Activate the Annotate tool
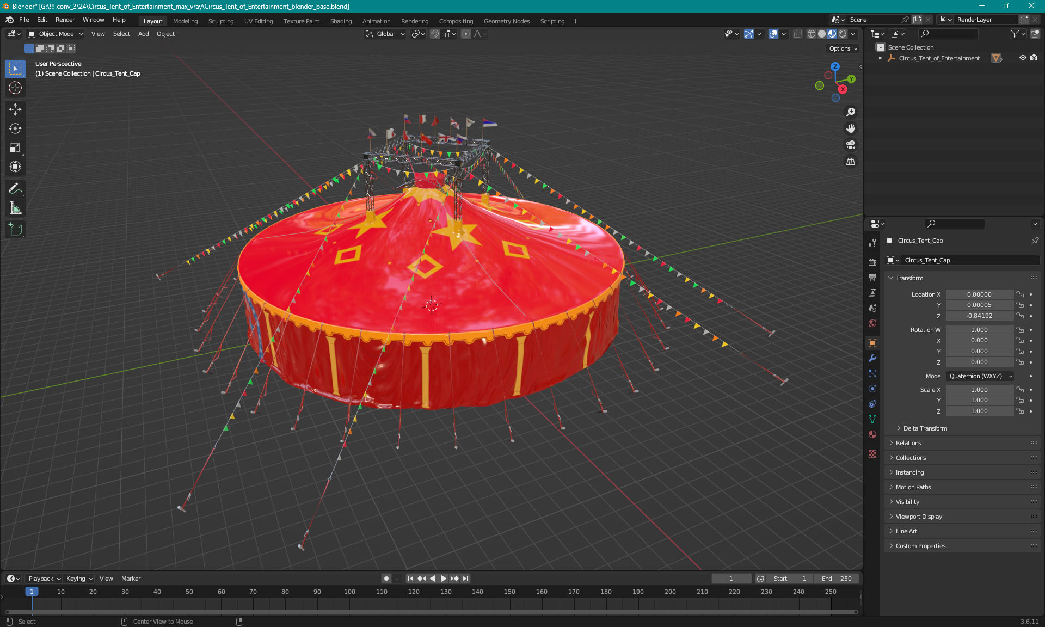 click(x=15, y=189)
